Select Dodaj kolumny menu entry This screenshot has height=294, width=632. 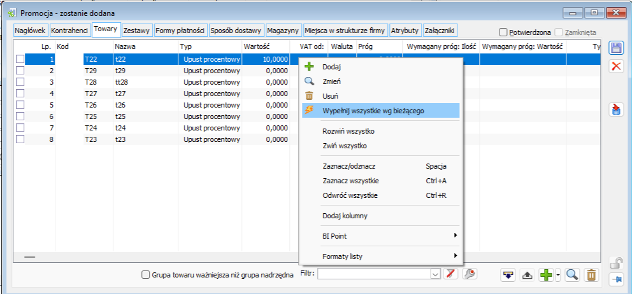click(x=381, y=216)
